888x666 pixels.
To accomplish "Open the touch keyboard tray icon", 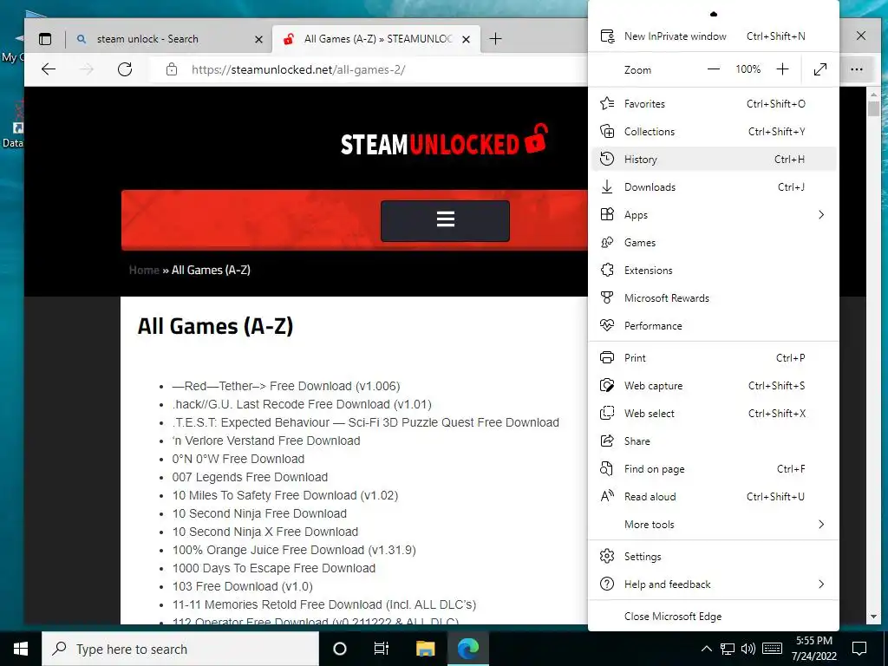I will pos(772,649).
